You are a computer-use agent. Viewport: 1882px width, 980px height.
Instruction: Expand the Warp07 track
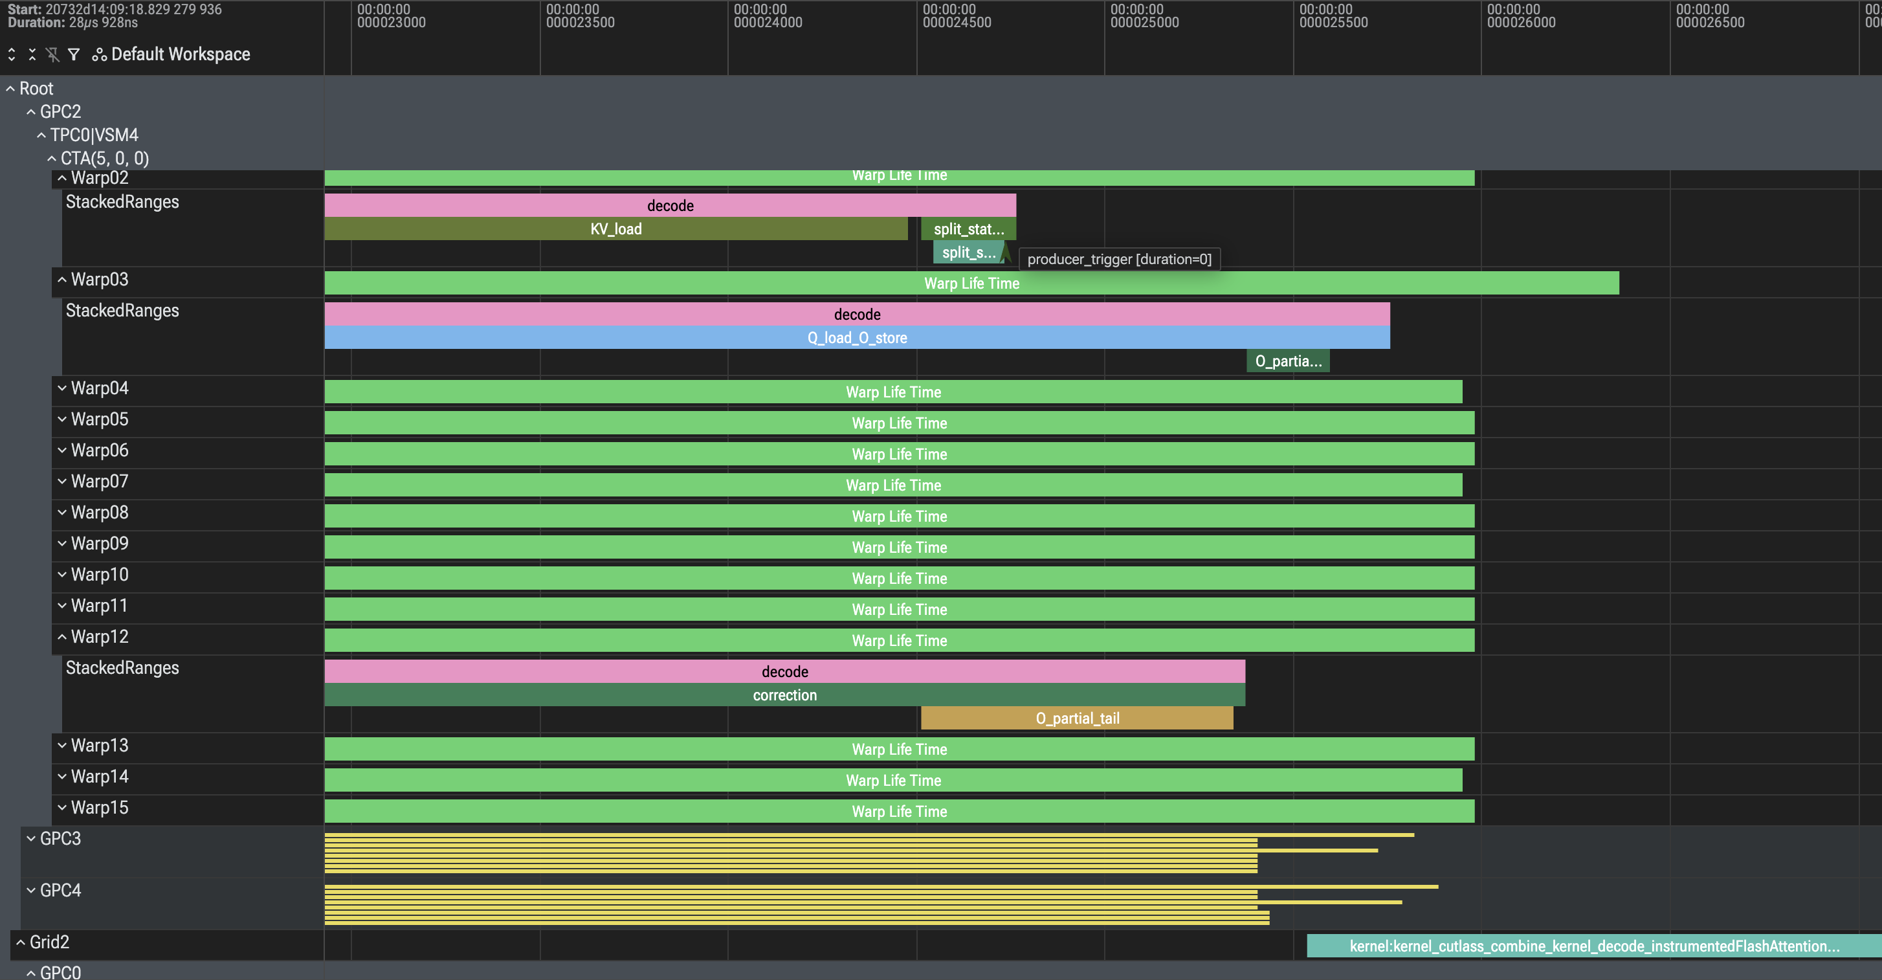(62, 482)
